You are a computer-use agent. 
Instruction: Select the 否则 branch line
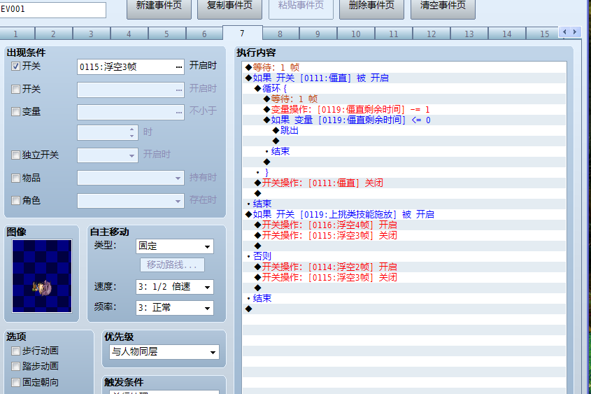click(x=404, y=256)
